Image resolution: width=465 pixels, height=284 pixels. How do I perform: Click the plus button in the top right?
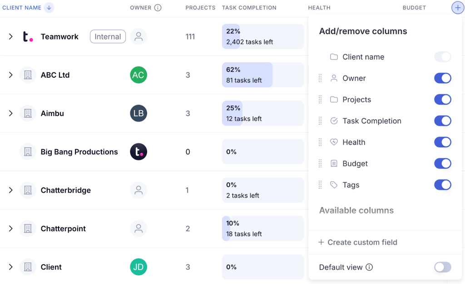[457, 8]
